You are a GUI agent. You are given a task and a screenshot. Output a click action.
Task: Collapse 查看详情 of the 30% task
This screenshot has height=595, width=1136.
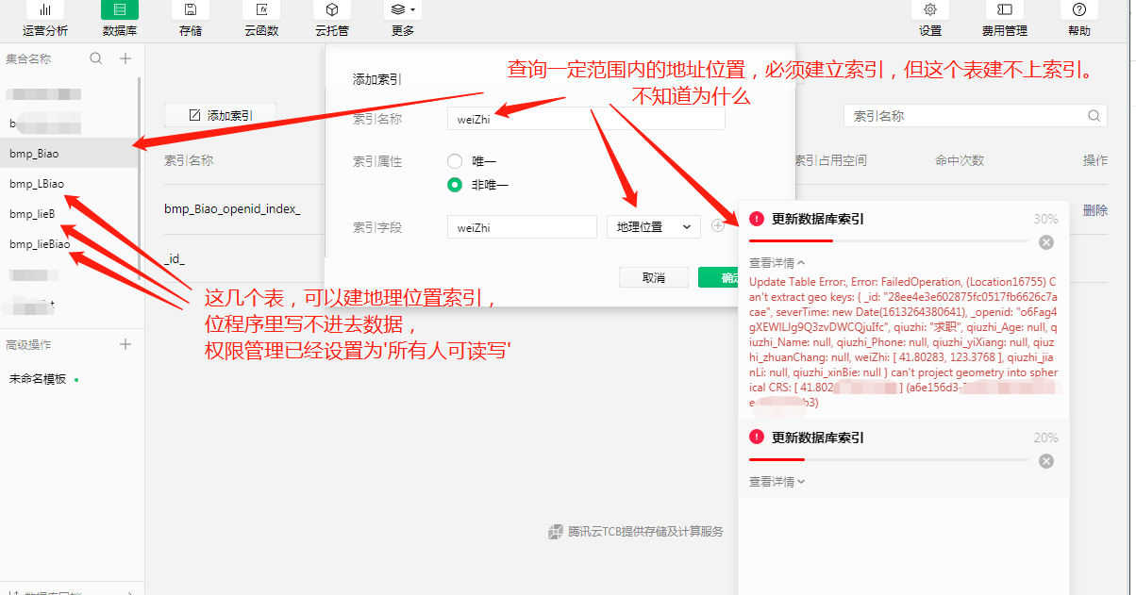(777, 263)
